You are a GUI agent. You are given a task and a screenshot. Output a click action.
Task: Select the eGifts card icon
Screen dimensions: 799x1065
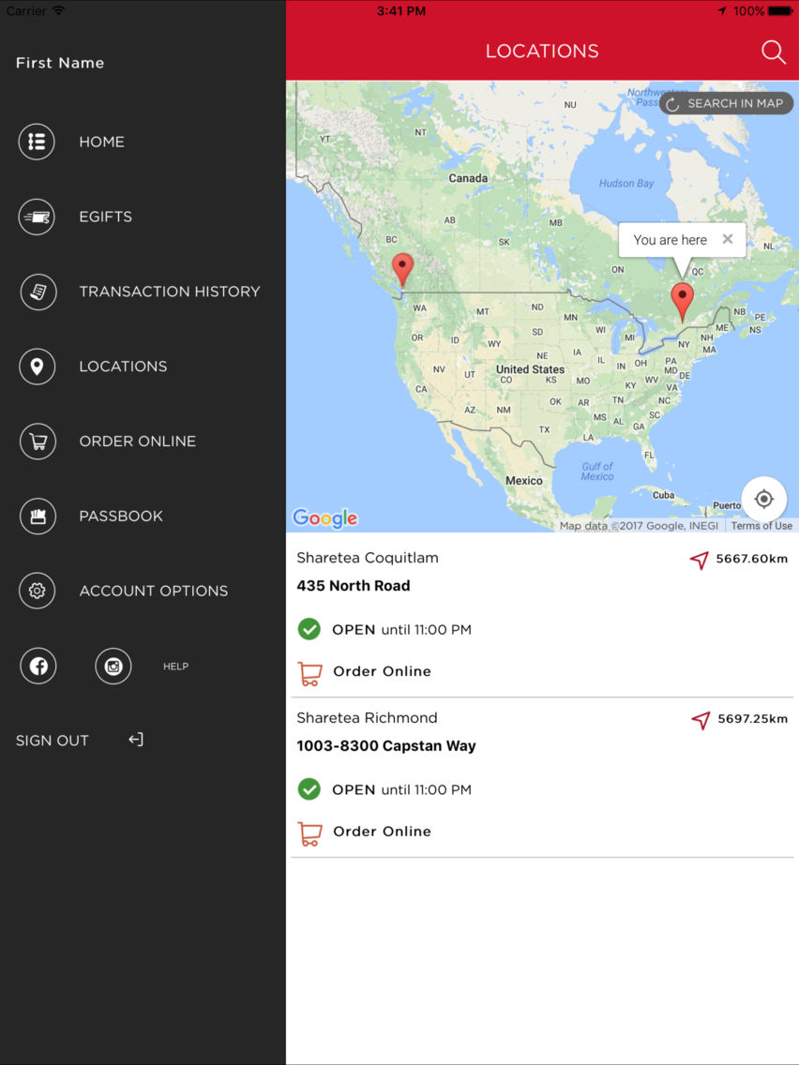pos(37,217)
